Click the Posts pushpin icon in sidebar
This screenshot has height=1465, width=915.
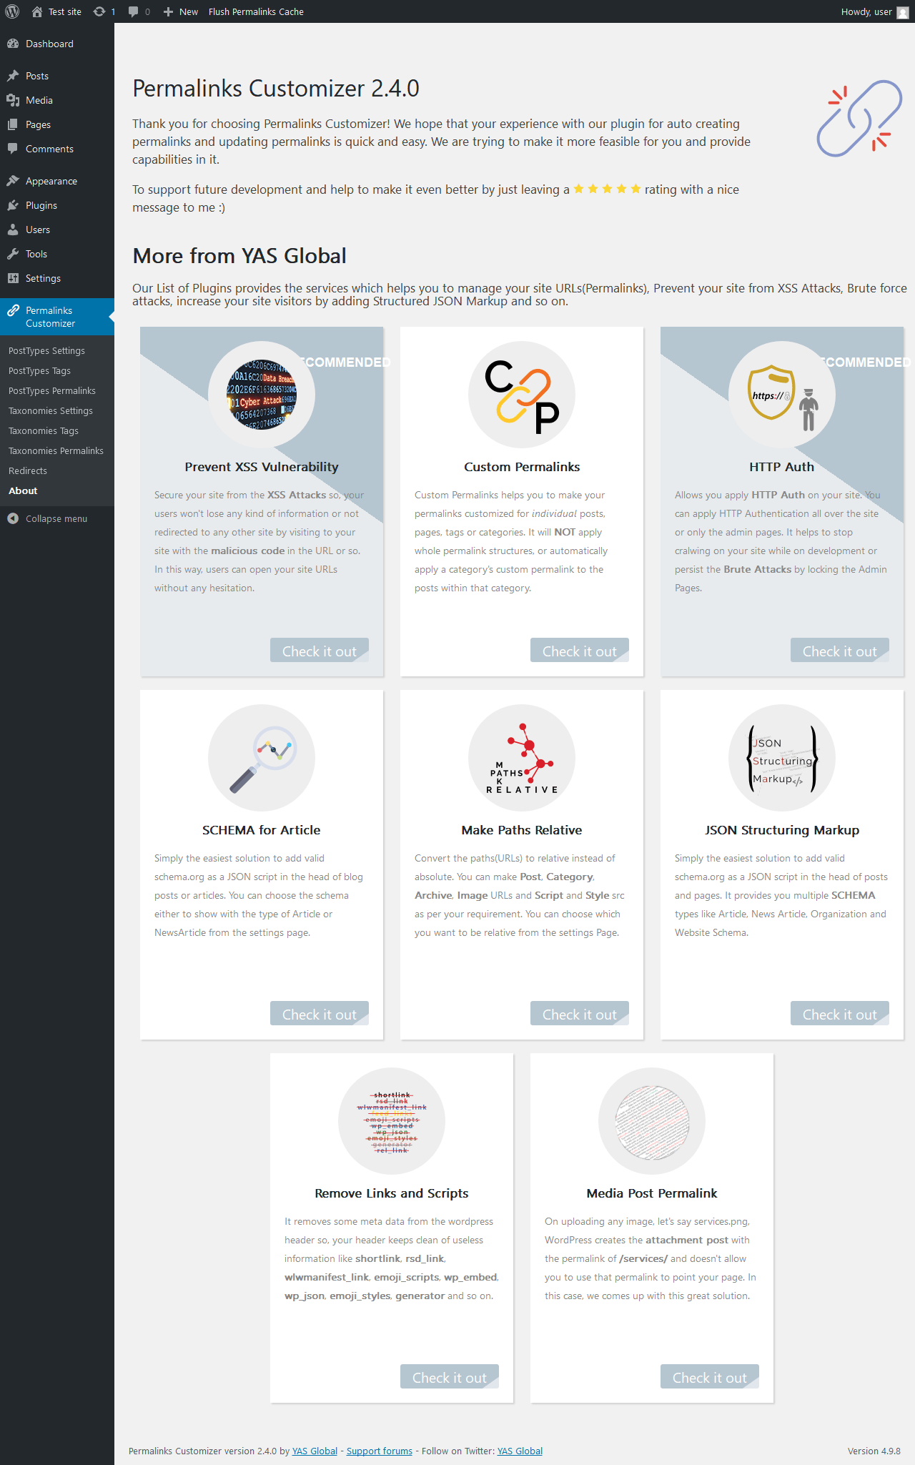pos(13,76)
